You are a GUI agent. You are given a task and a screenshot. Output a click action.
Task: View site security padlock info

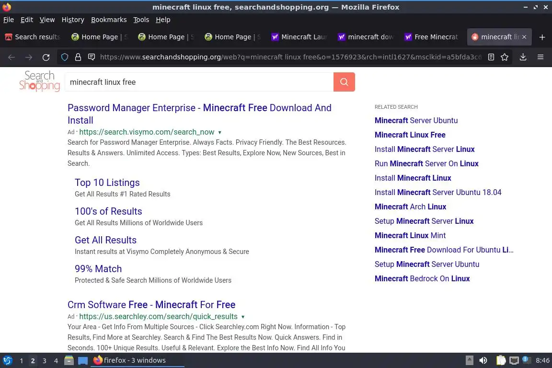tap(78, 57)
